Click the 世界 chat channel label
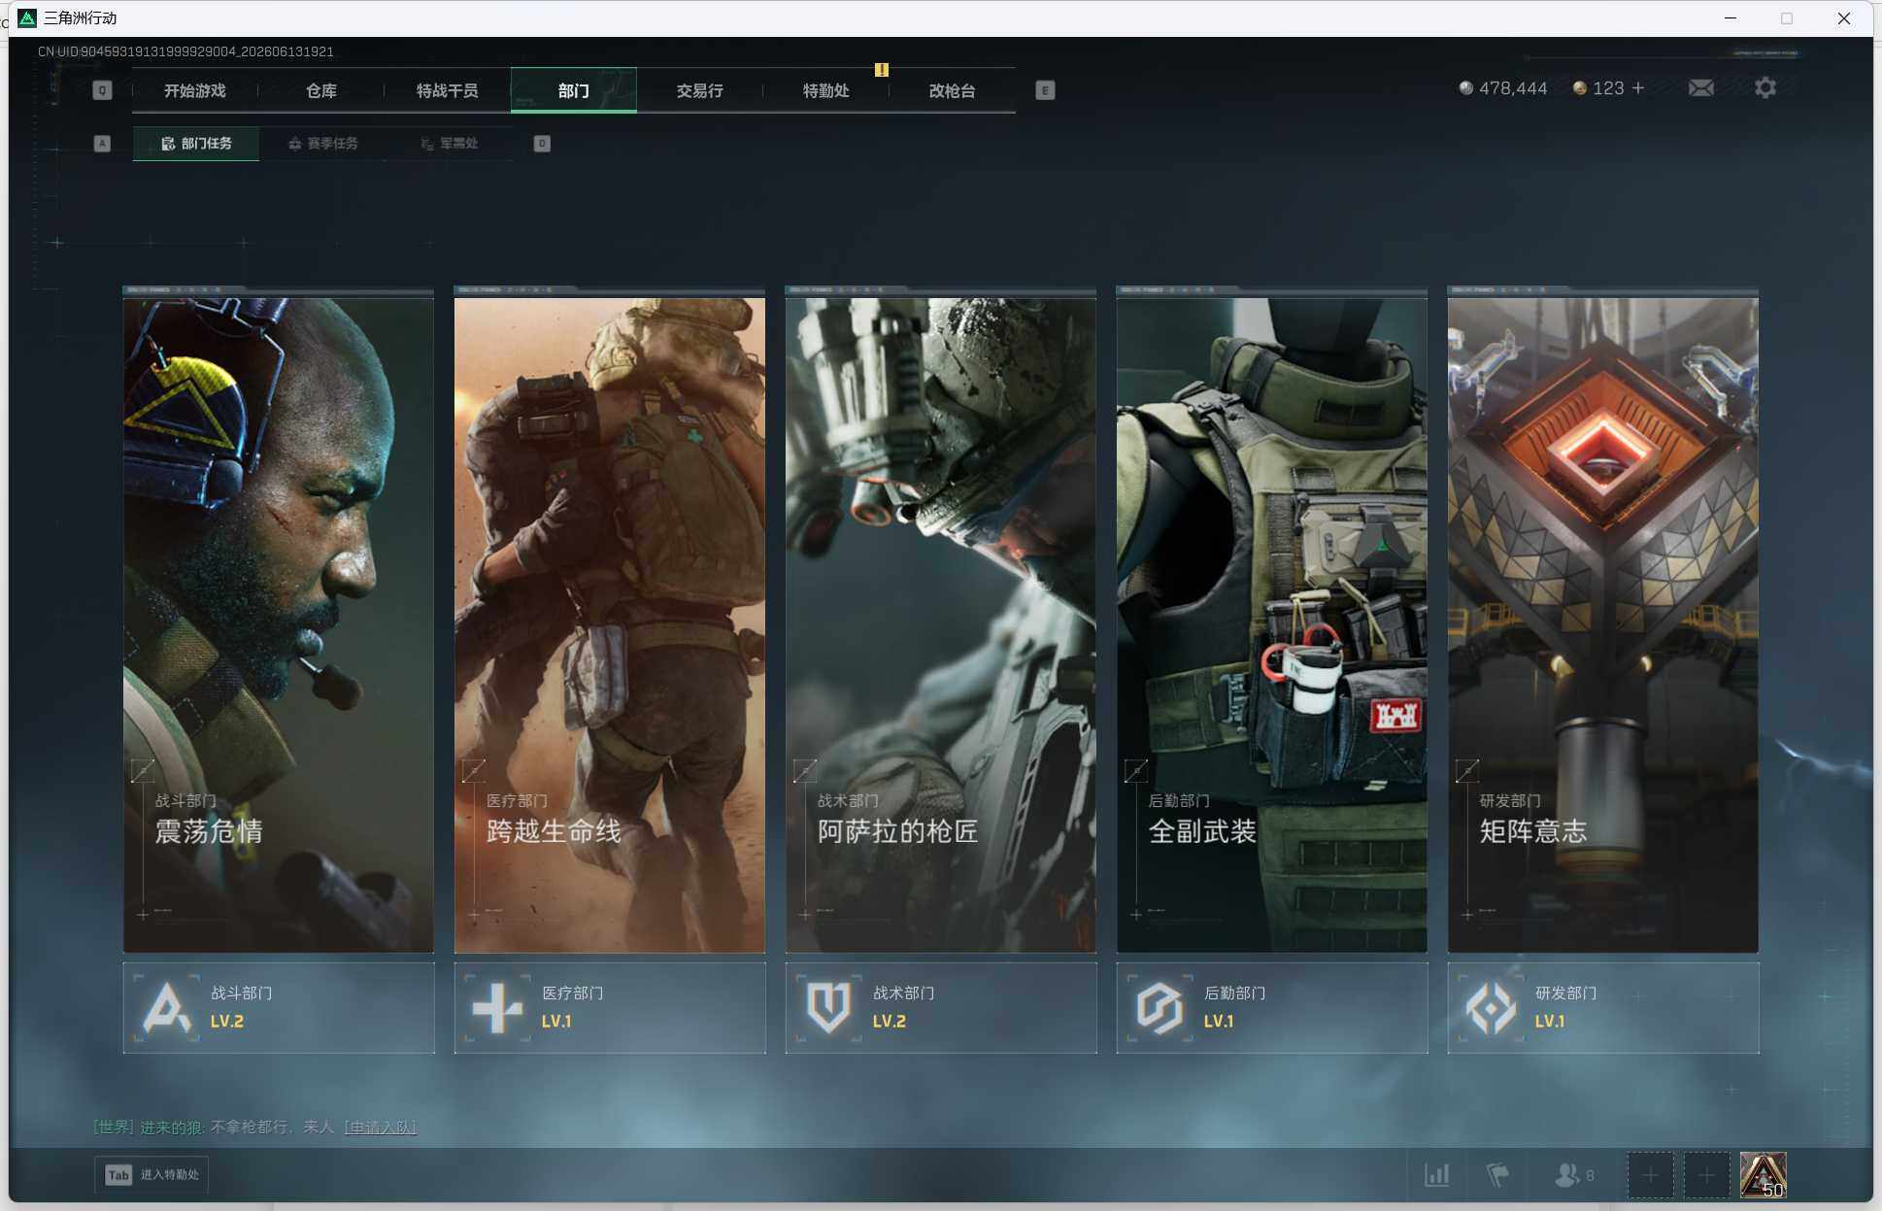Screen dimensions: 1882x1211 click(114, 1127)
